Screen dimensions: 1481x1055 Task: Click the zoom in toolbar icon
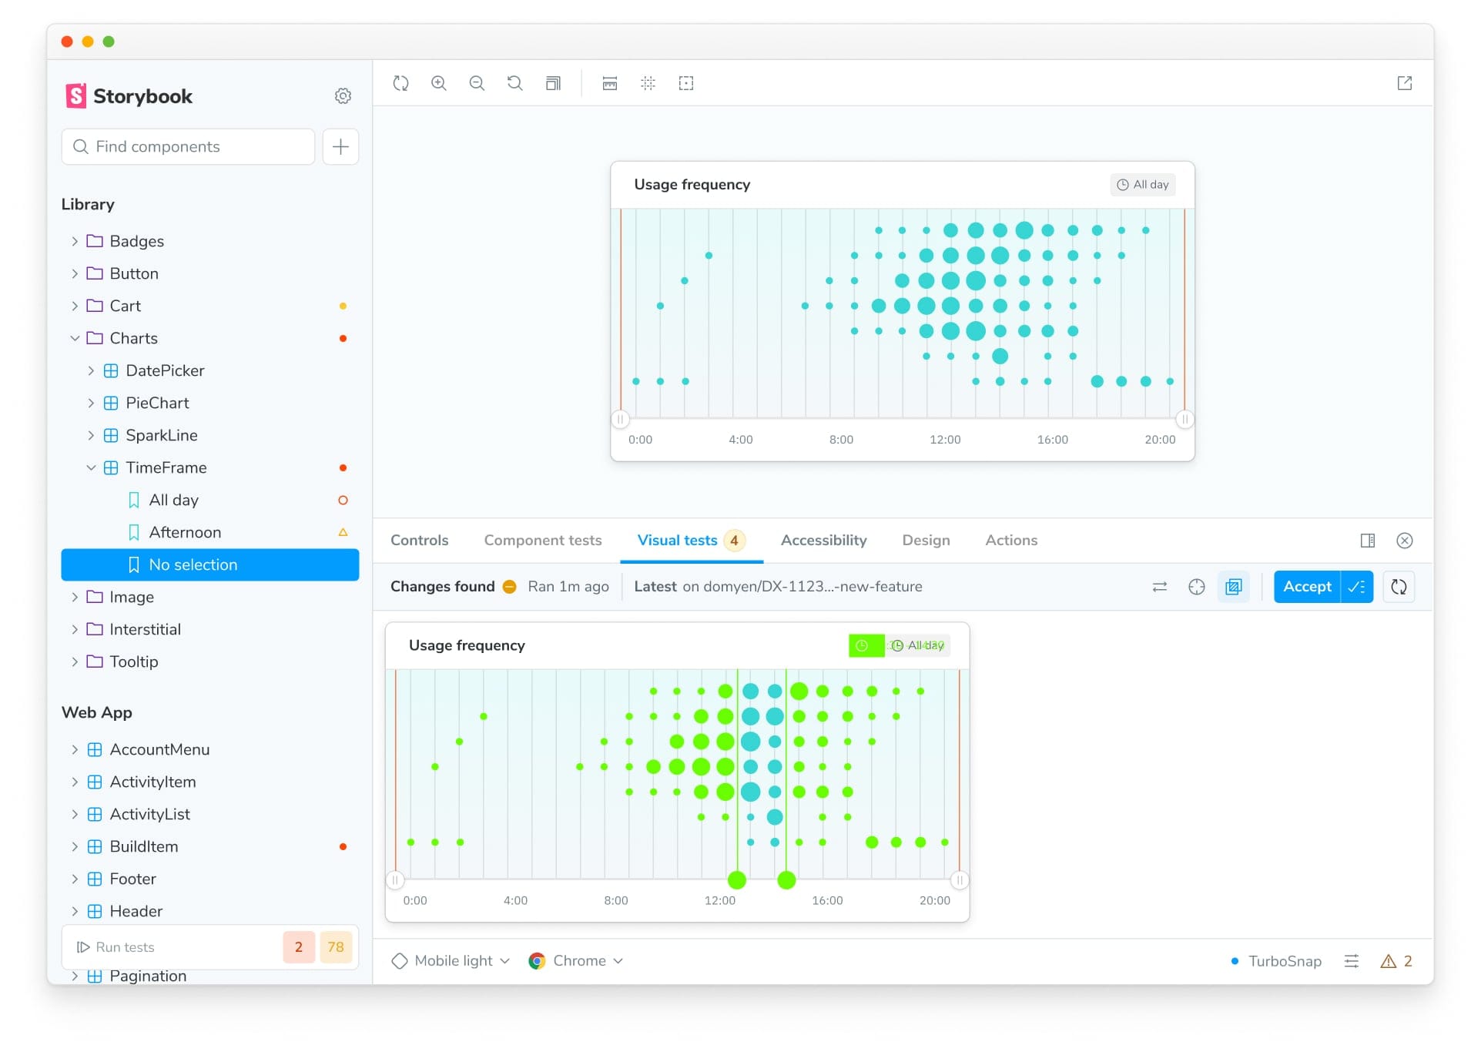point(438,83)
